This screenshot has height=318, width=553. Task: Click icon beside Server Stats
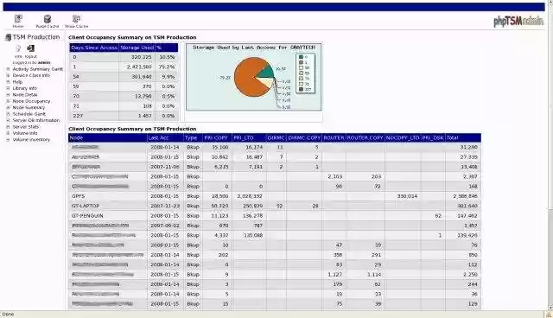[x=8, y=126]
